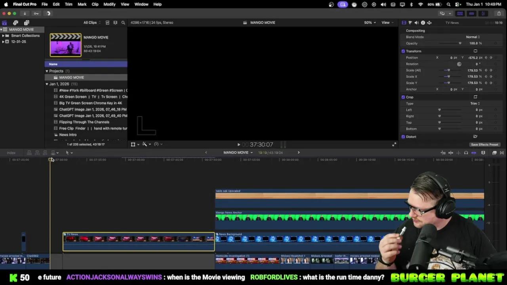Open the Edit menu

click(x=56, y=4)
